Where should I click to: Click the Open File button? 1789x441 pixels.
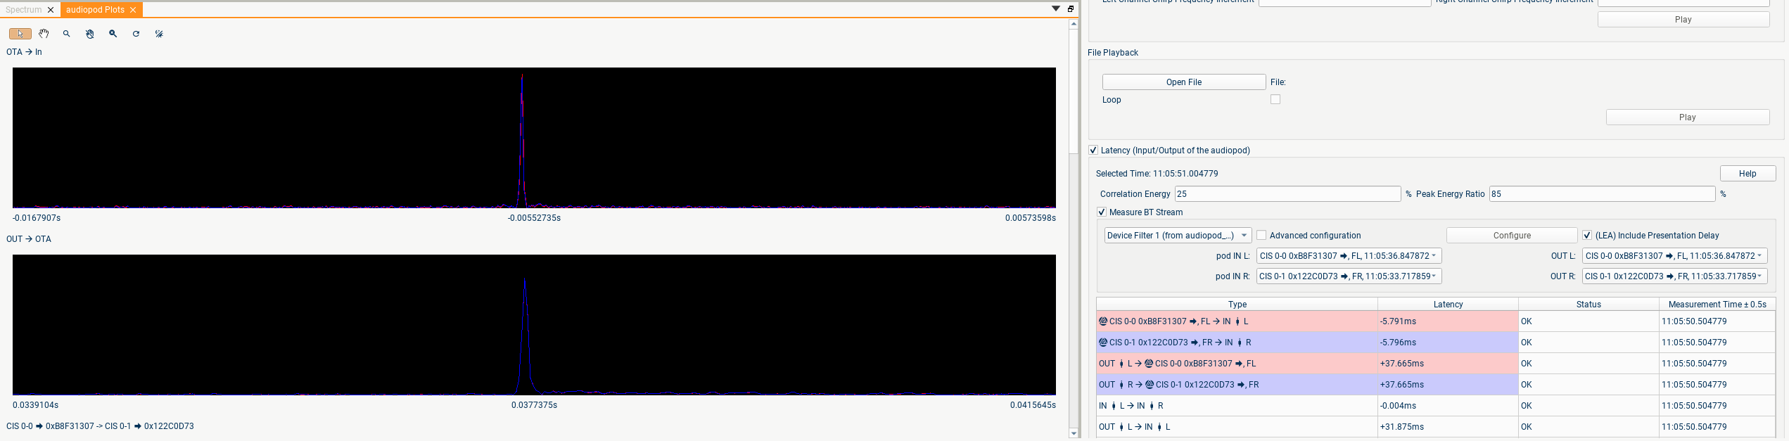(1183, 82)
